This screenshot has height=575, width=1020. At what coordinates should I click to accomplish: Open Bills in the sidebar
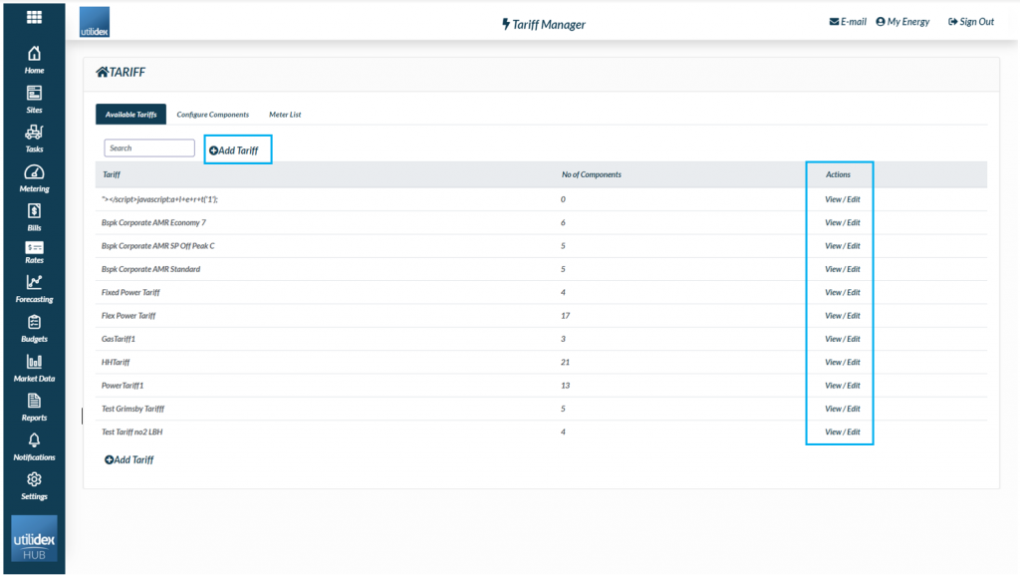34,216
